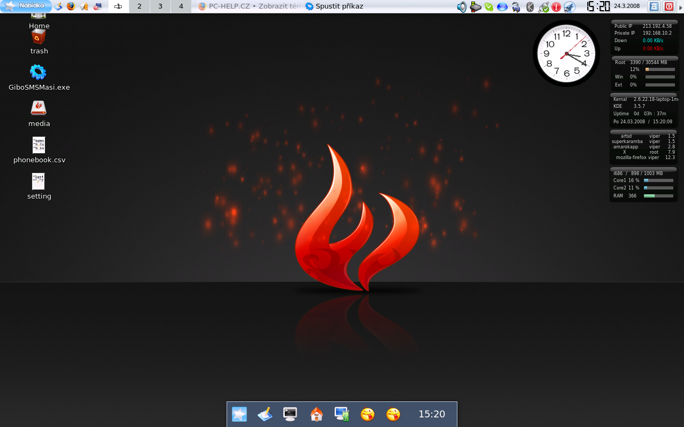
Task: Switch to virtual desktop 2
Action: point(139,6)
